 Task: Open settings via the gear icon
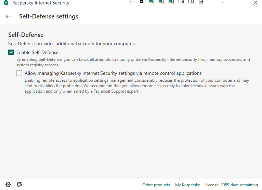point(8,185)
